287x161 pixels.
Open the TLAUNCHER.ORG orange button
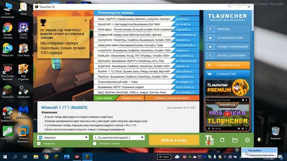227,65
